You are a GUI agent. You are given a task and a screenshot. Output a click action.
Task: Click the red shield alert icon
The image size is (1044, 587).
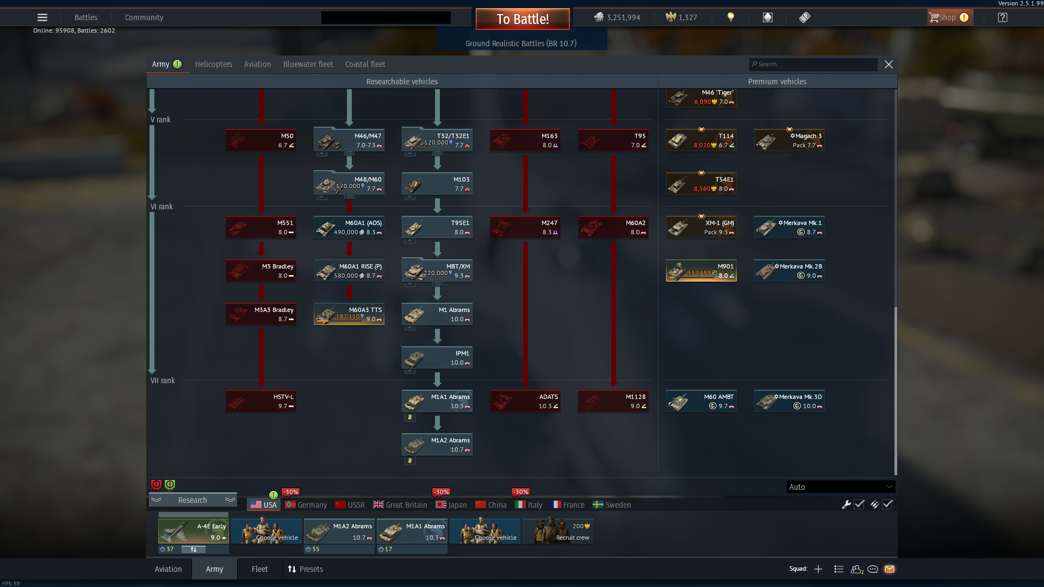point(156,485)
